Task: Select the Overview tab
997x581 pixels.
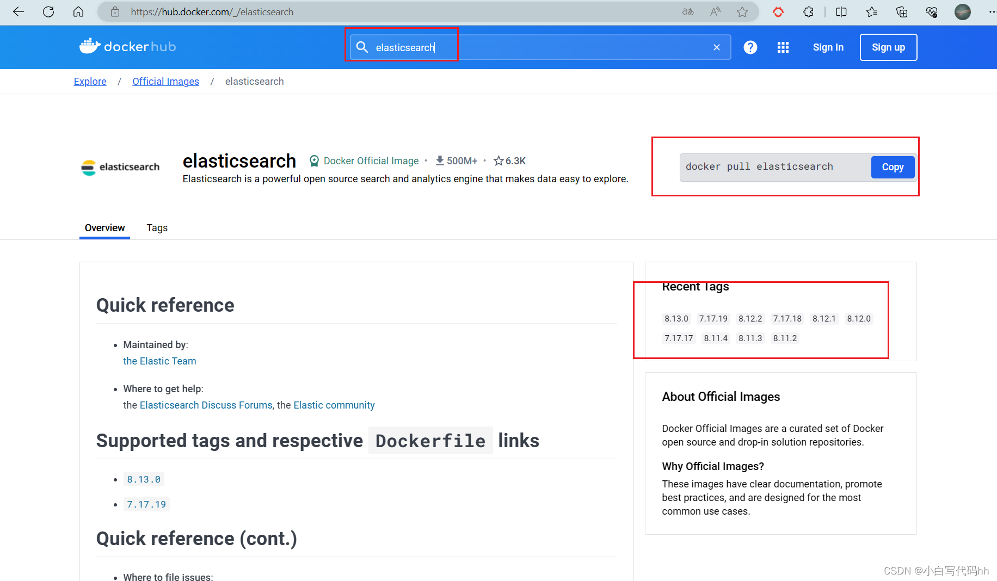Action: (x=104, y=228)
